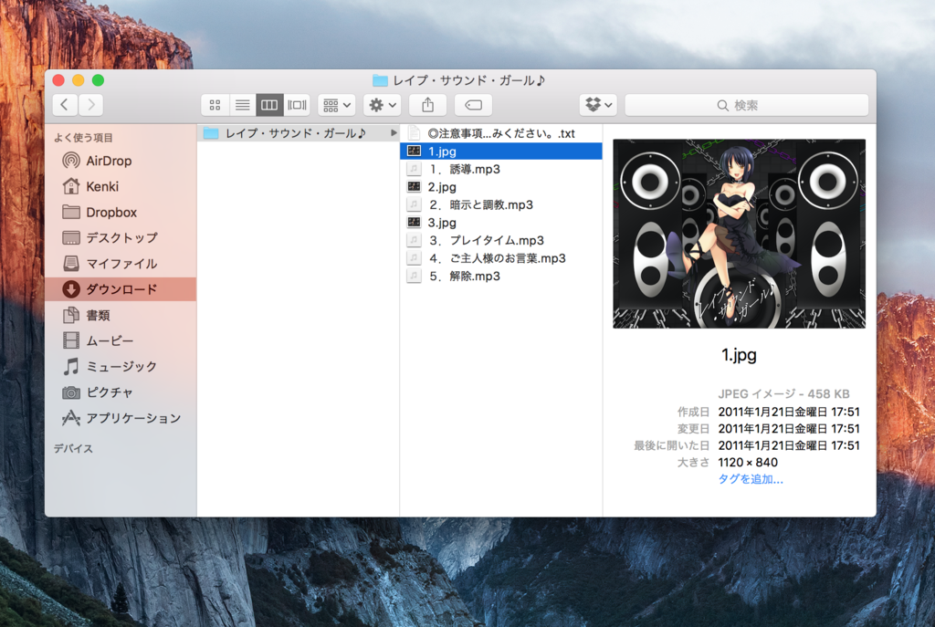Expand folder column disclosure arrow
Image resolution: width=935 pixels, height=627 pixels.
393,133
